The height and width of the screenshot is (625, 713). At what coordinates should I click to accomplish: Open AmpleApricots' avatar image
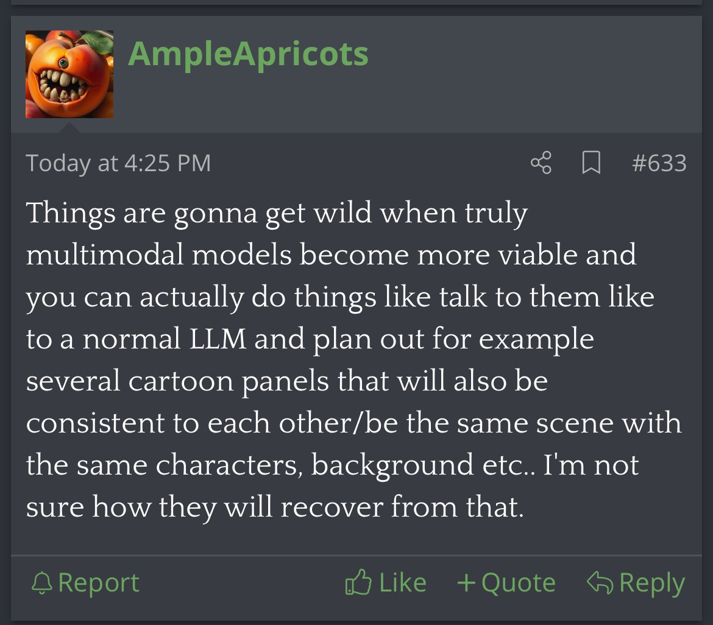click(69, 74)
